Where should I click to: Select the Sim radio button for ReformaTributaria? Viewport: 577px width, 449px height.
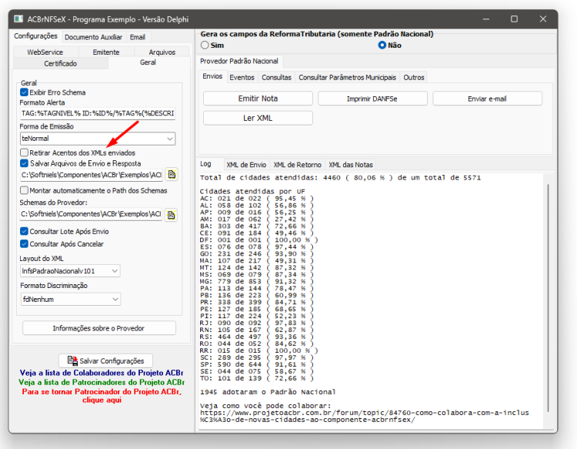(205, 45)
